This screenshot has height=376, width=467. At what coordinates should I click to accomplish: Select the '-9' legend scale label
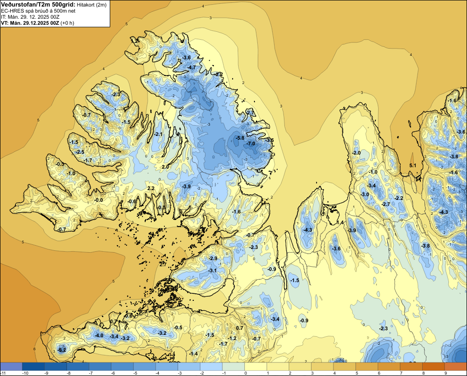(46, 373)
